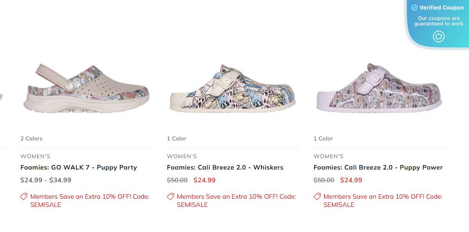The height and width of the screenshot is (232, 469).
Task: Click the $24.99 - $34.99 price range
Action: (46, 180)
